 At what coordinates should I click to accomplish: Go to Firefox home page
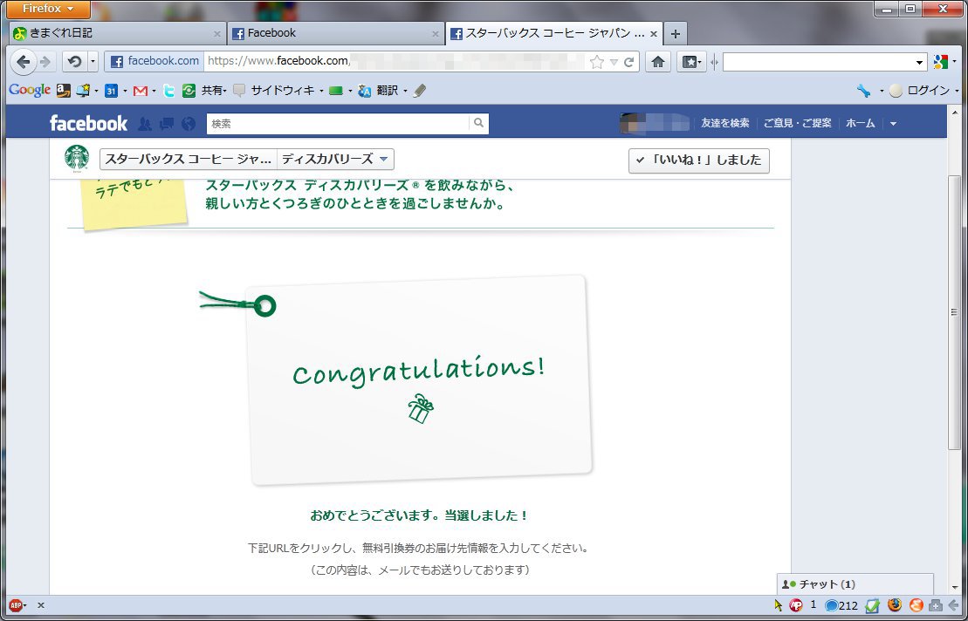[x=658, y=61]
